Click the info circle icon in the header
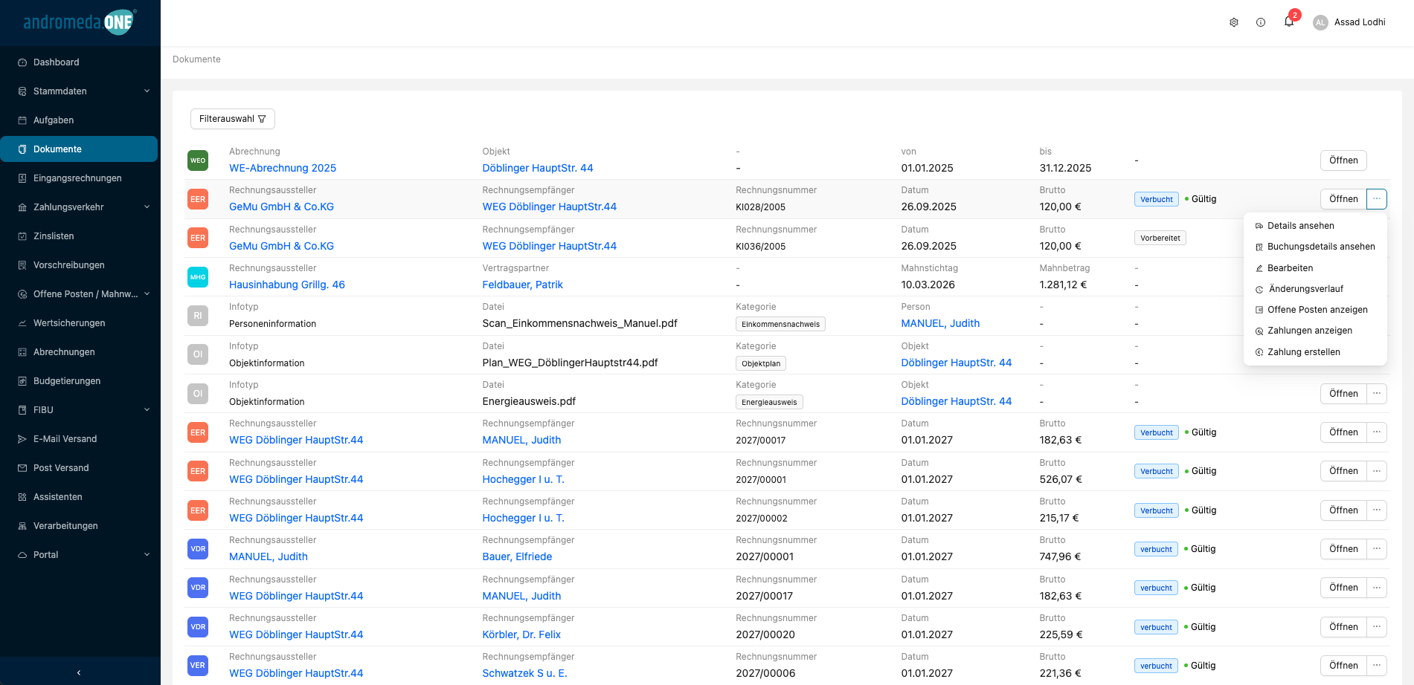 click(1261, 22)
